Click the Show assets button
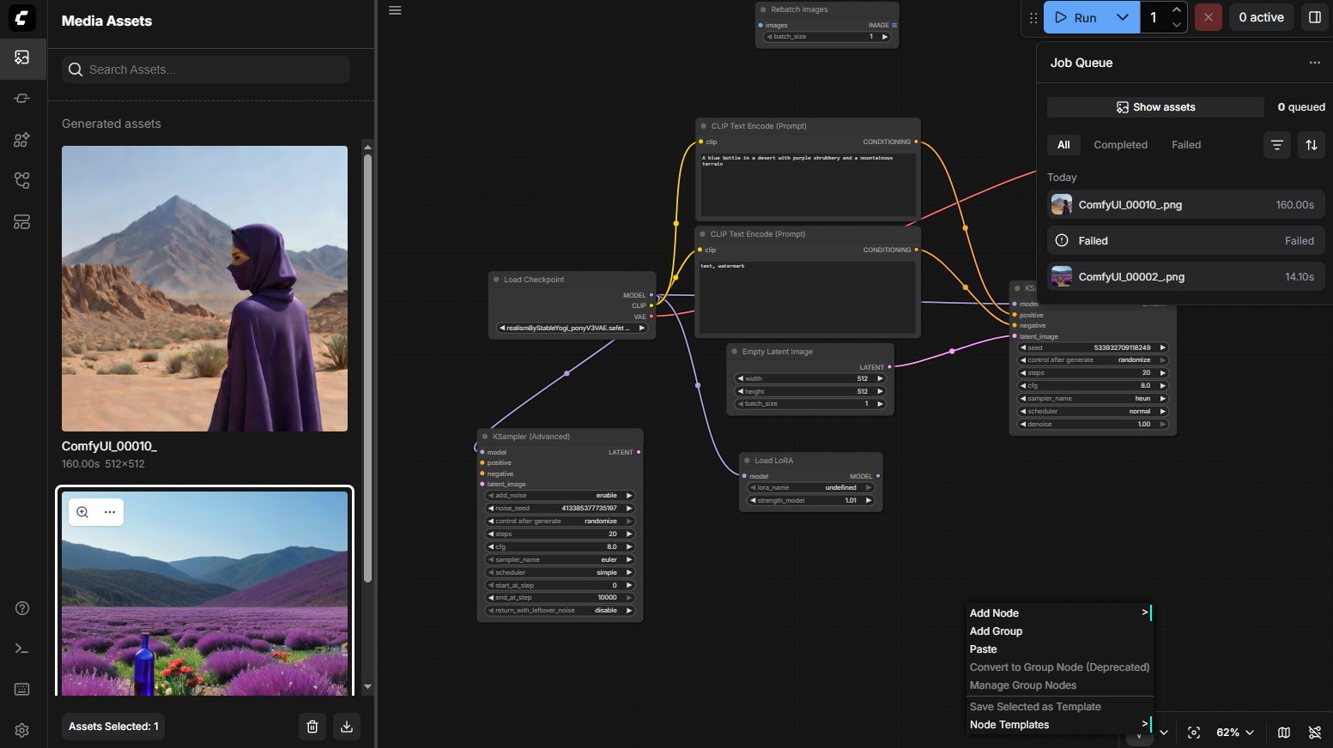Screen dimensions: 1333x748 [1155, 107]
